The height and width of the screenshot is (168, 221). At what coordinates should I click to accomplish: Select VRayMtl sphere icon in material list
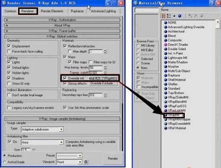click(166, 115)
